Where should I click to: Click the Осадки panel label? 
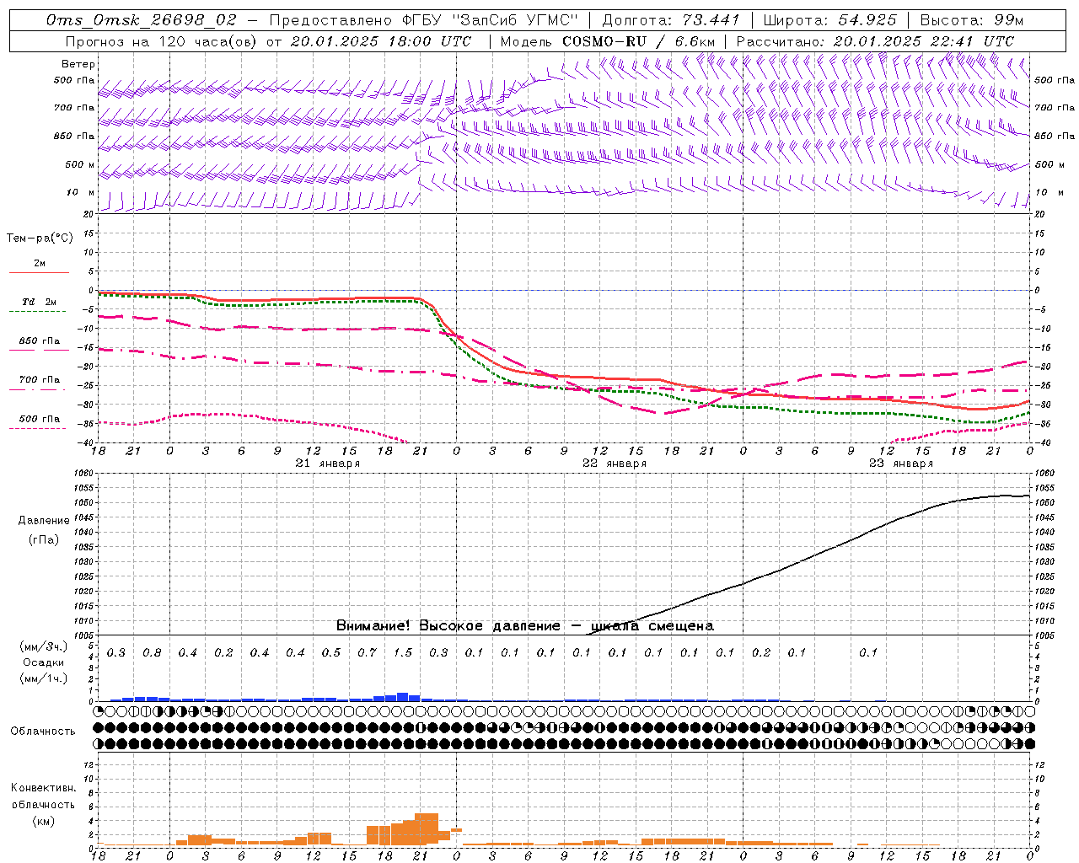pos(43,662)
